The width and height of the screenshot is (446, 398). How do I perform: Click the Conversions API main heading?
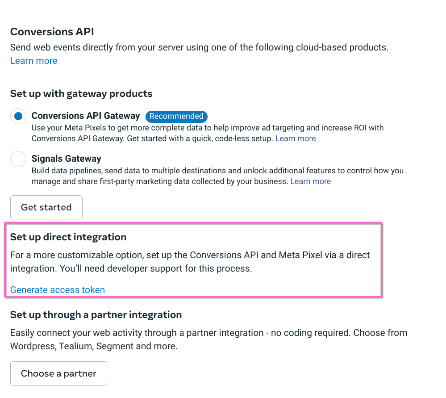click(x=52, y=32)
